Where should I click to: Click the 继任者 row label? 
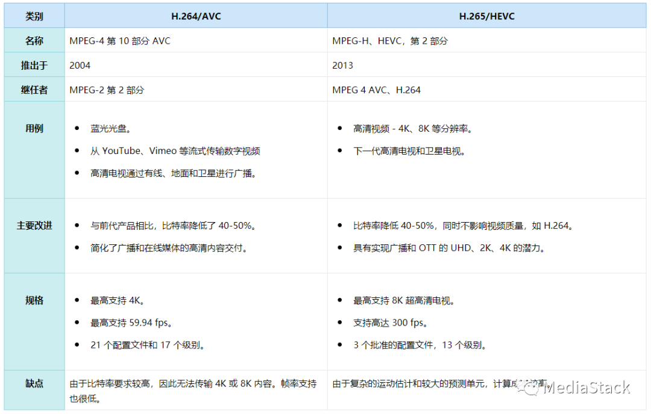coord(34,90)
